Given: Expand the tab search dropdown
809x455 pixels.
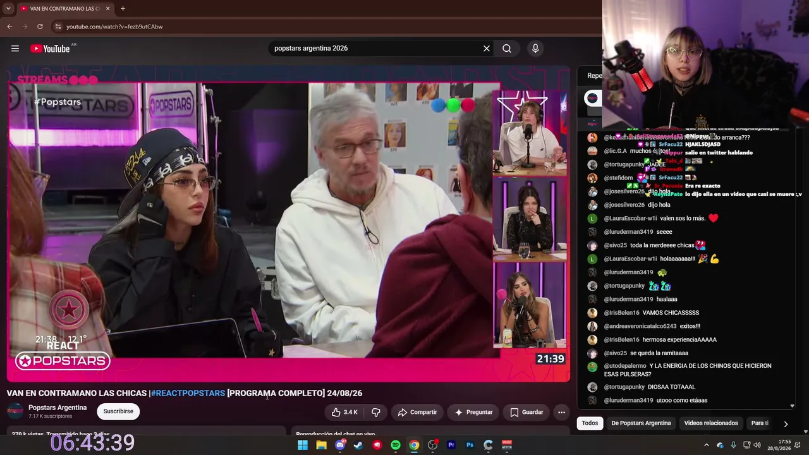Looking at the screenshot, I should click(x=8, y=8).
